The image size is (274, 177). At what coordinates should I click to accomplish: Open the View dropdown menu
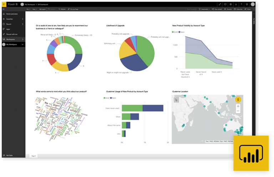[35, 9]
